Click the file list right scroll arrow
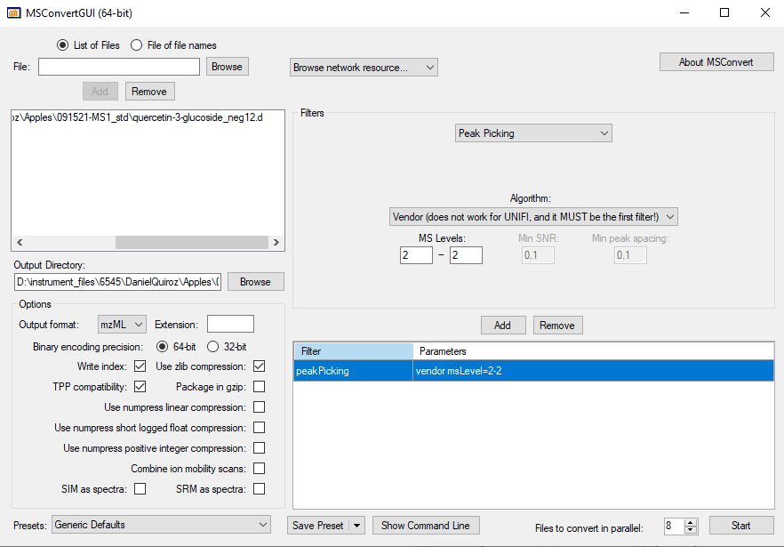The image size is (784, 547). click(276, 242)
